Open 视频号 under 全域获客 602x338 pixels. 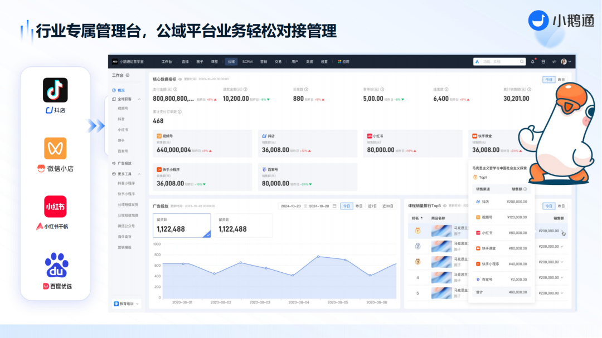tap(123, 109)
